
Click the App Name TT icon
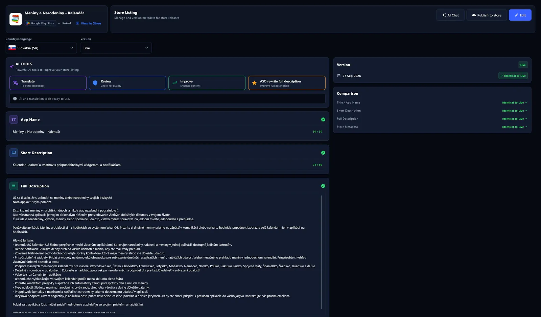(14, 119)
